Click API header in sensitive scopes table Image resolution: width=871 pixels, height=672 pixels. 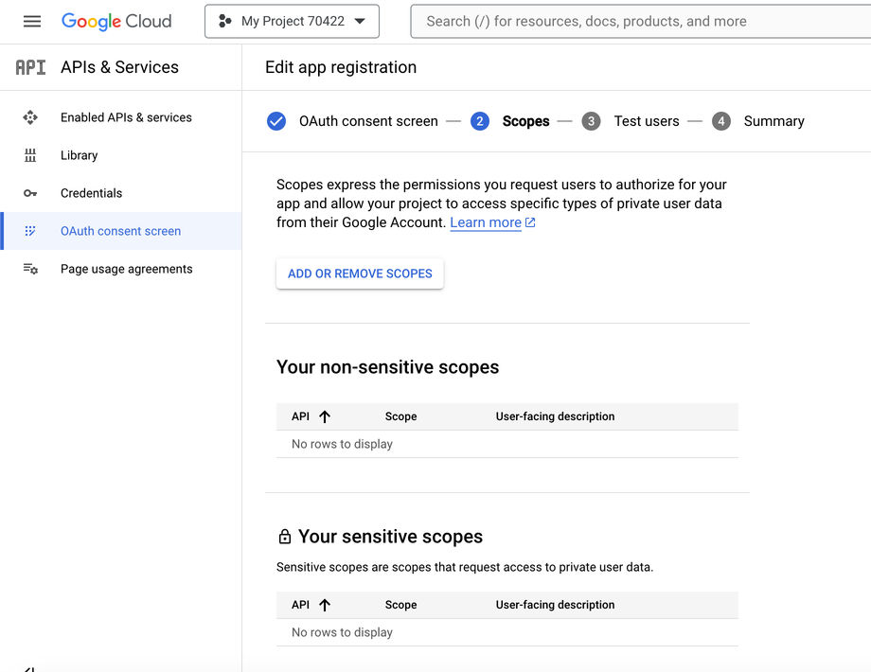(x=300, y=605)
